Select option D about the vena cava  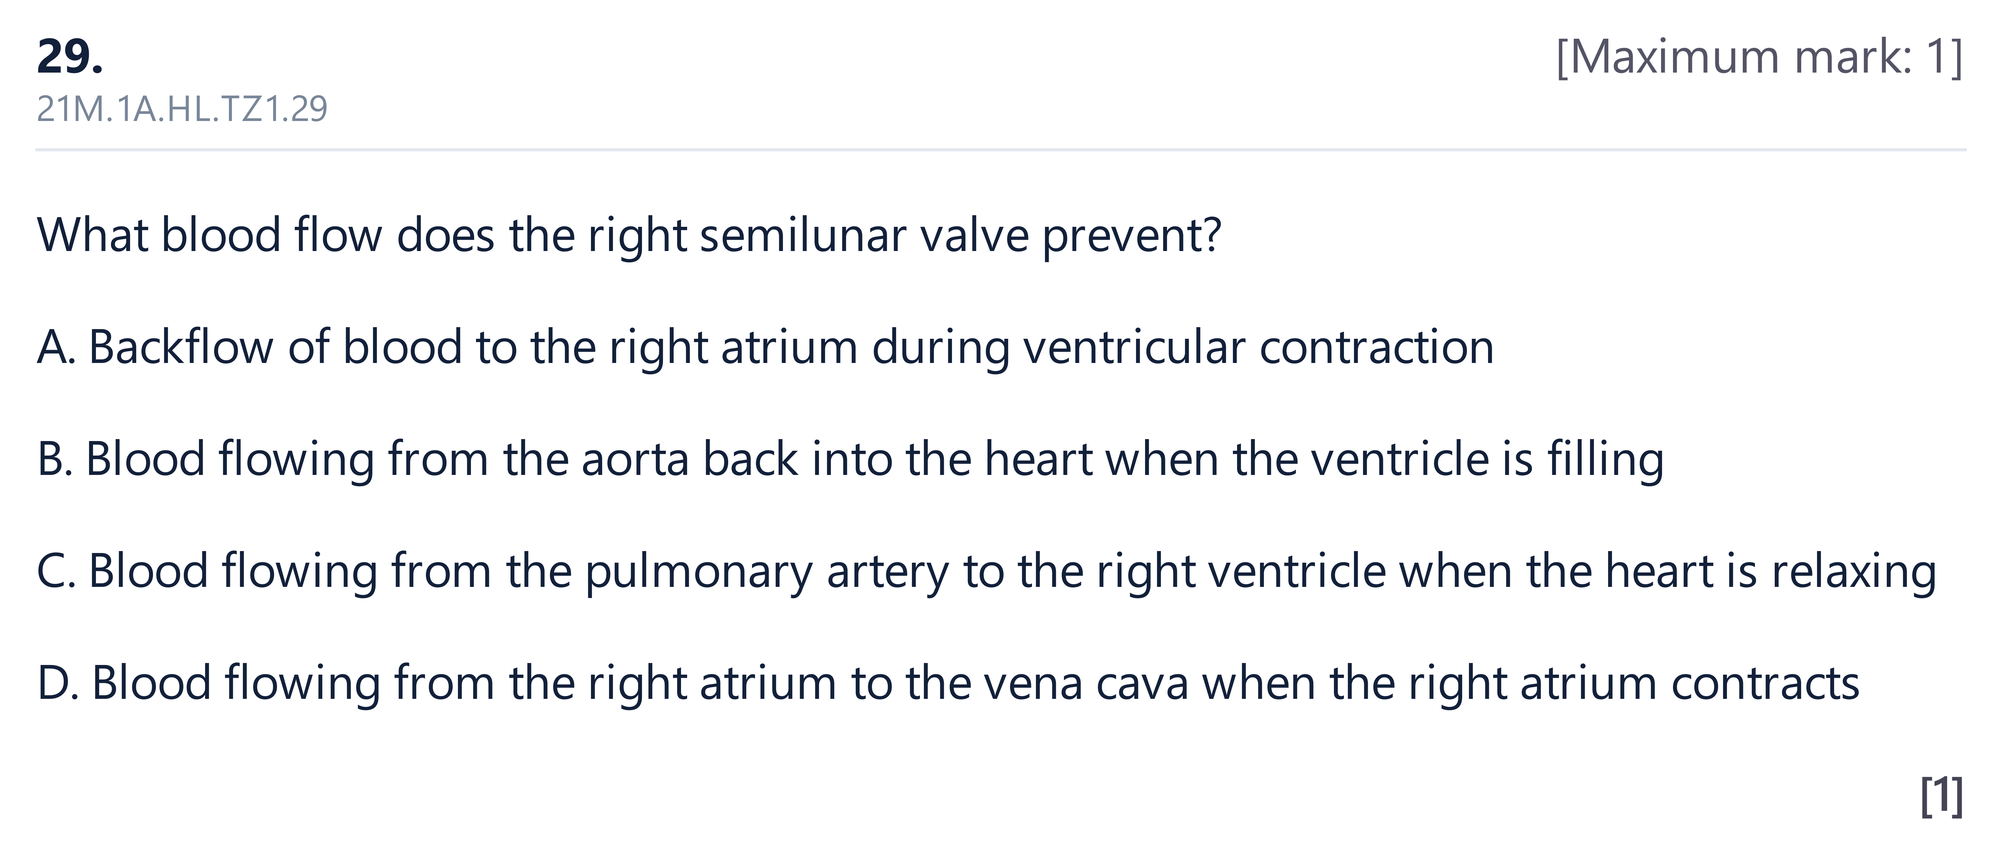(948, 683)
